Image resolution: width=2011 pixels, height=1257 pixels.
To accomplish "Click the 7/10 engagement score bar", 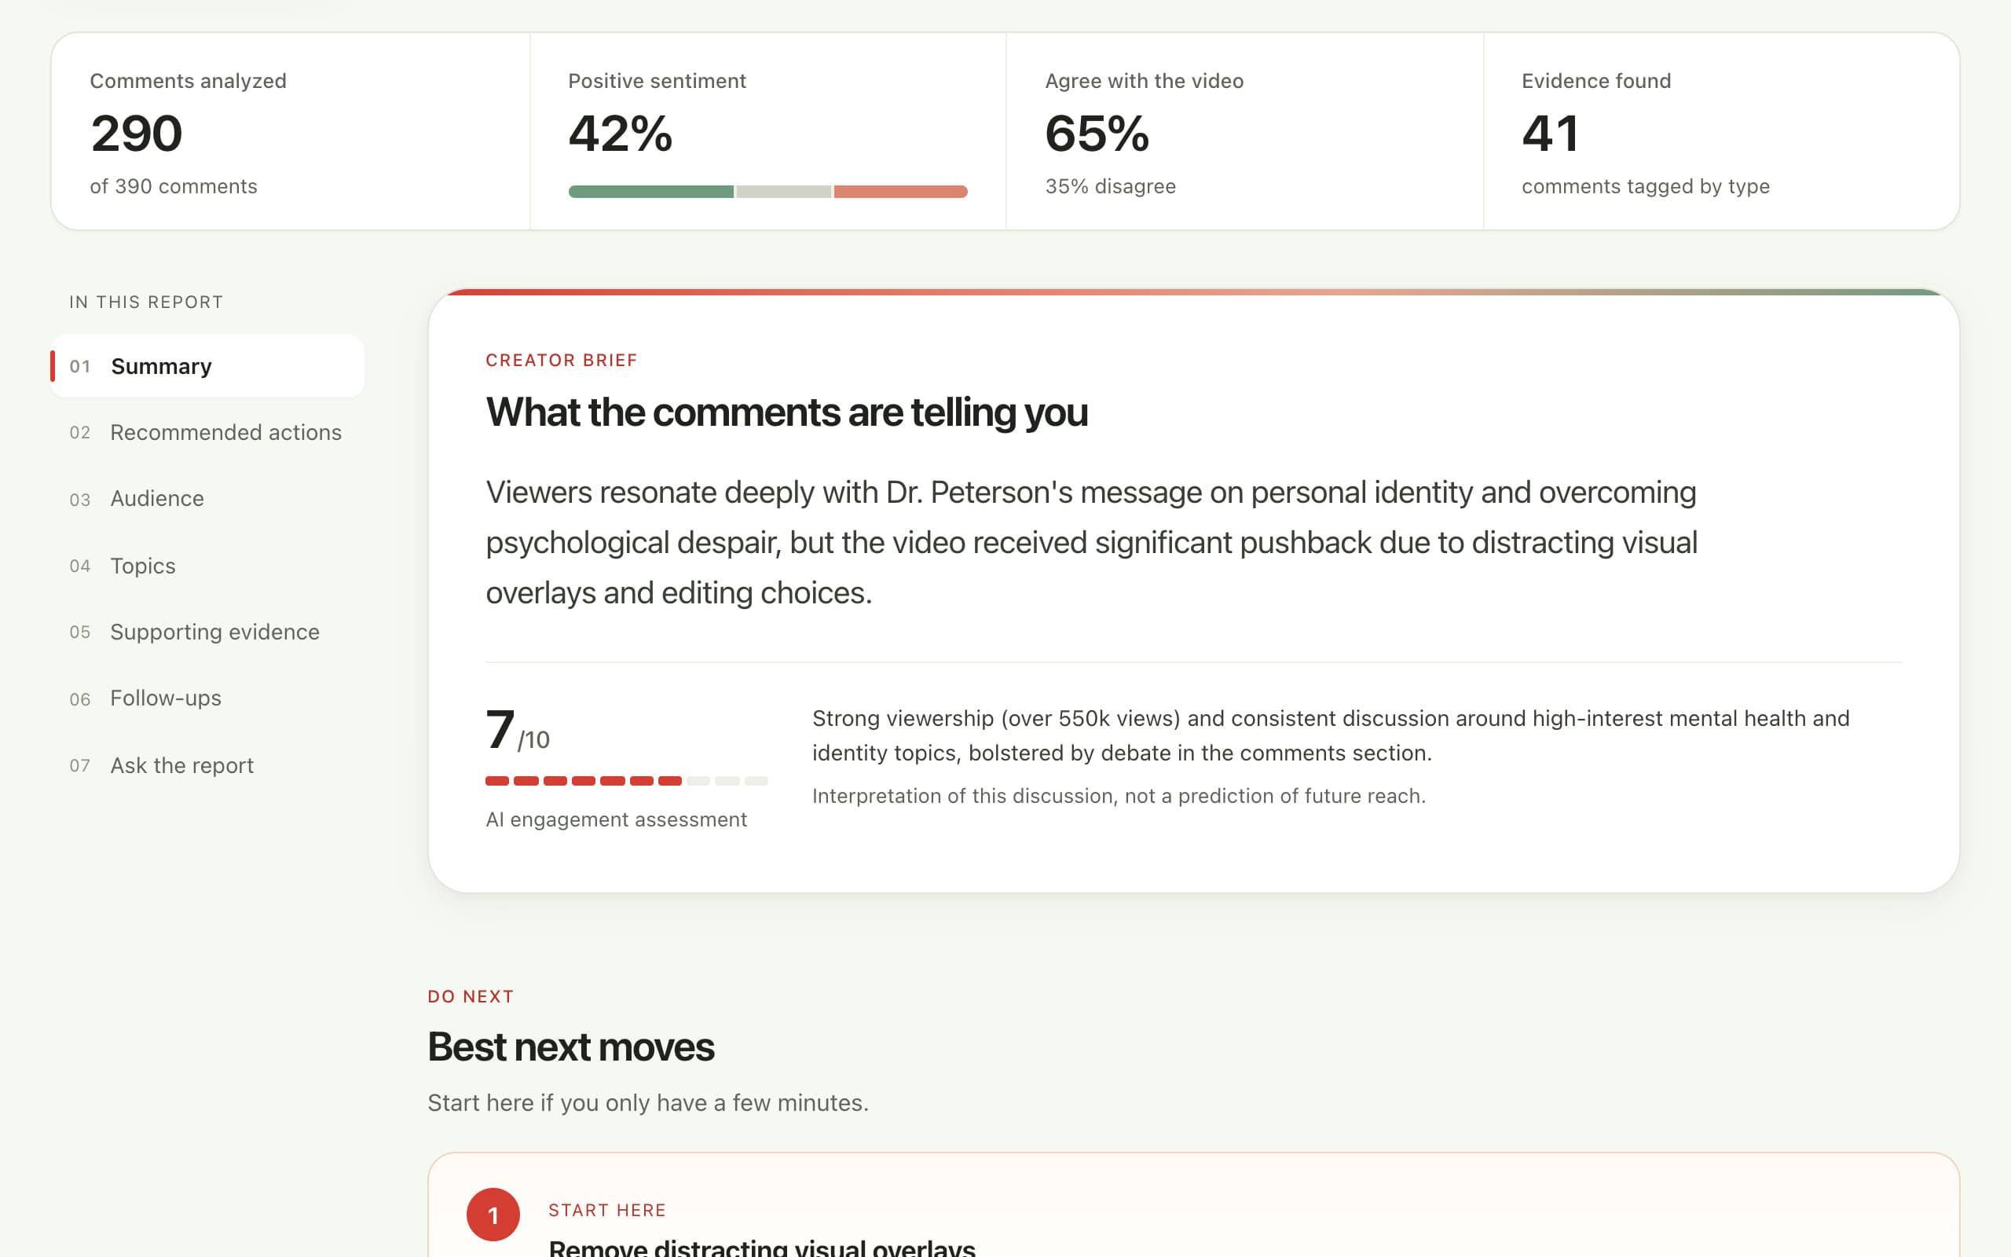I will tap(627, 781).
